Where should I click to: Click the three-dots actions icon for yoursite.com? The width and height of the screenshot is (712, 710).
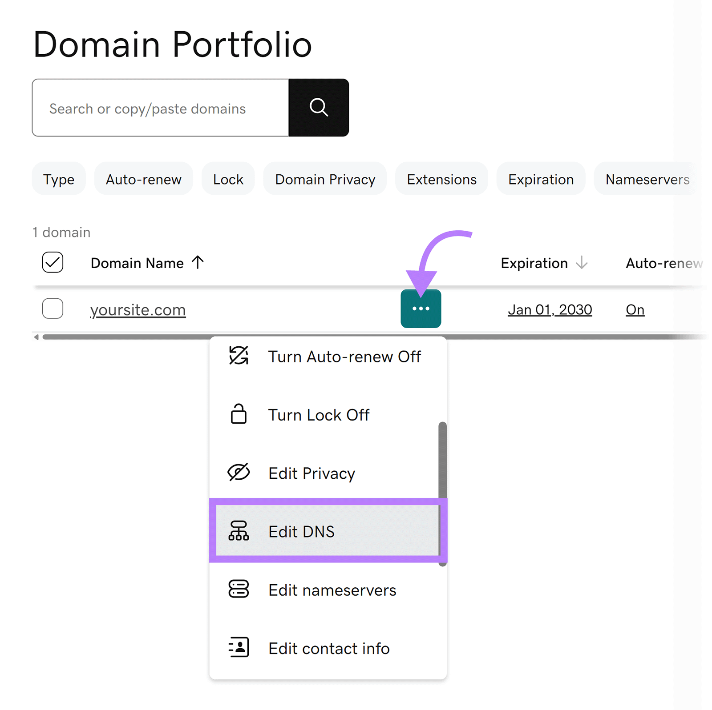click(x=421, y=308)
